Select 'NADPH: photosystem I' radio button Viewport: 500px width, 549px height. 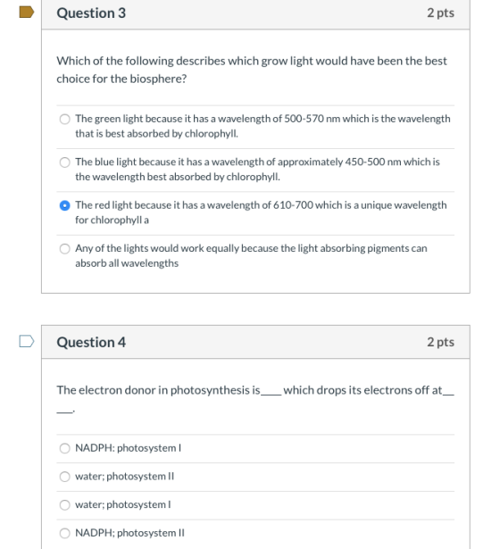[x=65, y=448]
